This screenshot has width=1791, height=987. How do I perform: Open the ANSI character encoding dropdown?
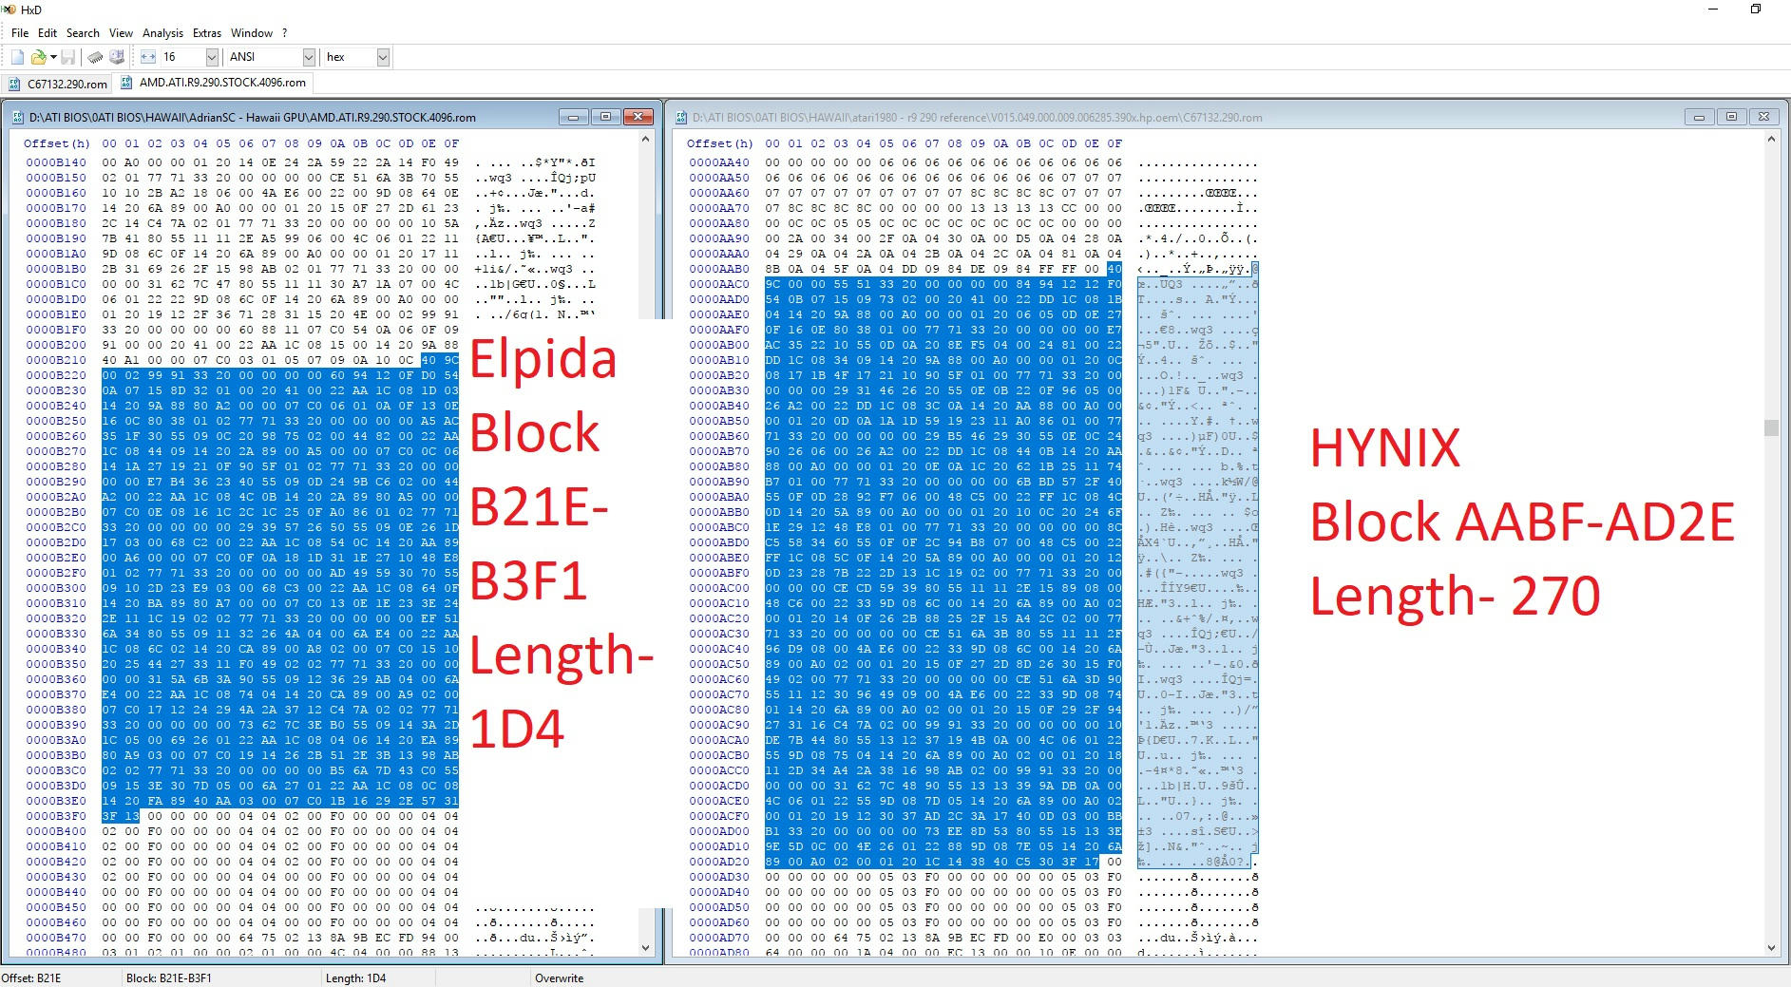(308, 57)
